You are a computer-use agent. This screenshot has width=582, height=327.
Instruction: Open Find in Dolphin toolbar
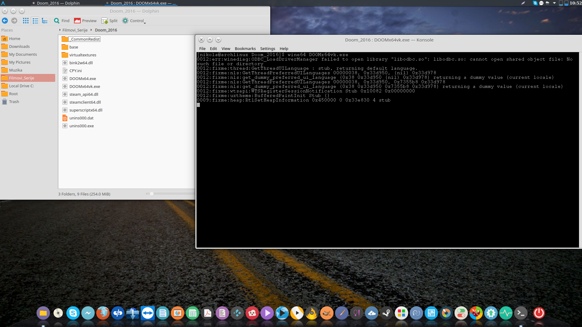click(x=62, y=21)
